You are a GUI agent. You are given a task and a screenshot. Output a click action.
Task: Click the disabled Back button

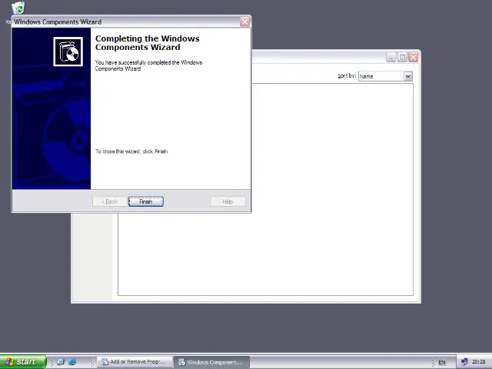point(109,201)
